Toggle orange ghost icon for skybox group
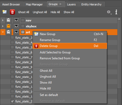This screenshot has height=105, width=122. click(x=9, y=26)
